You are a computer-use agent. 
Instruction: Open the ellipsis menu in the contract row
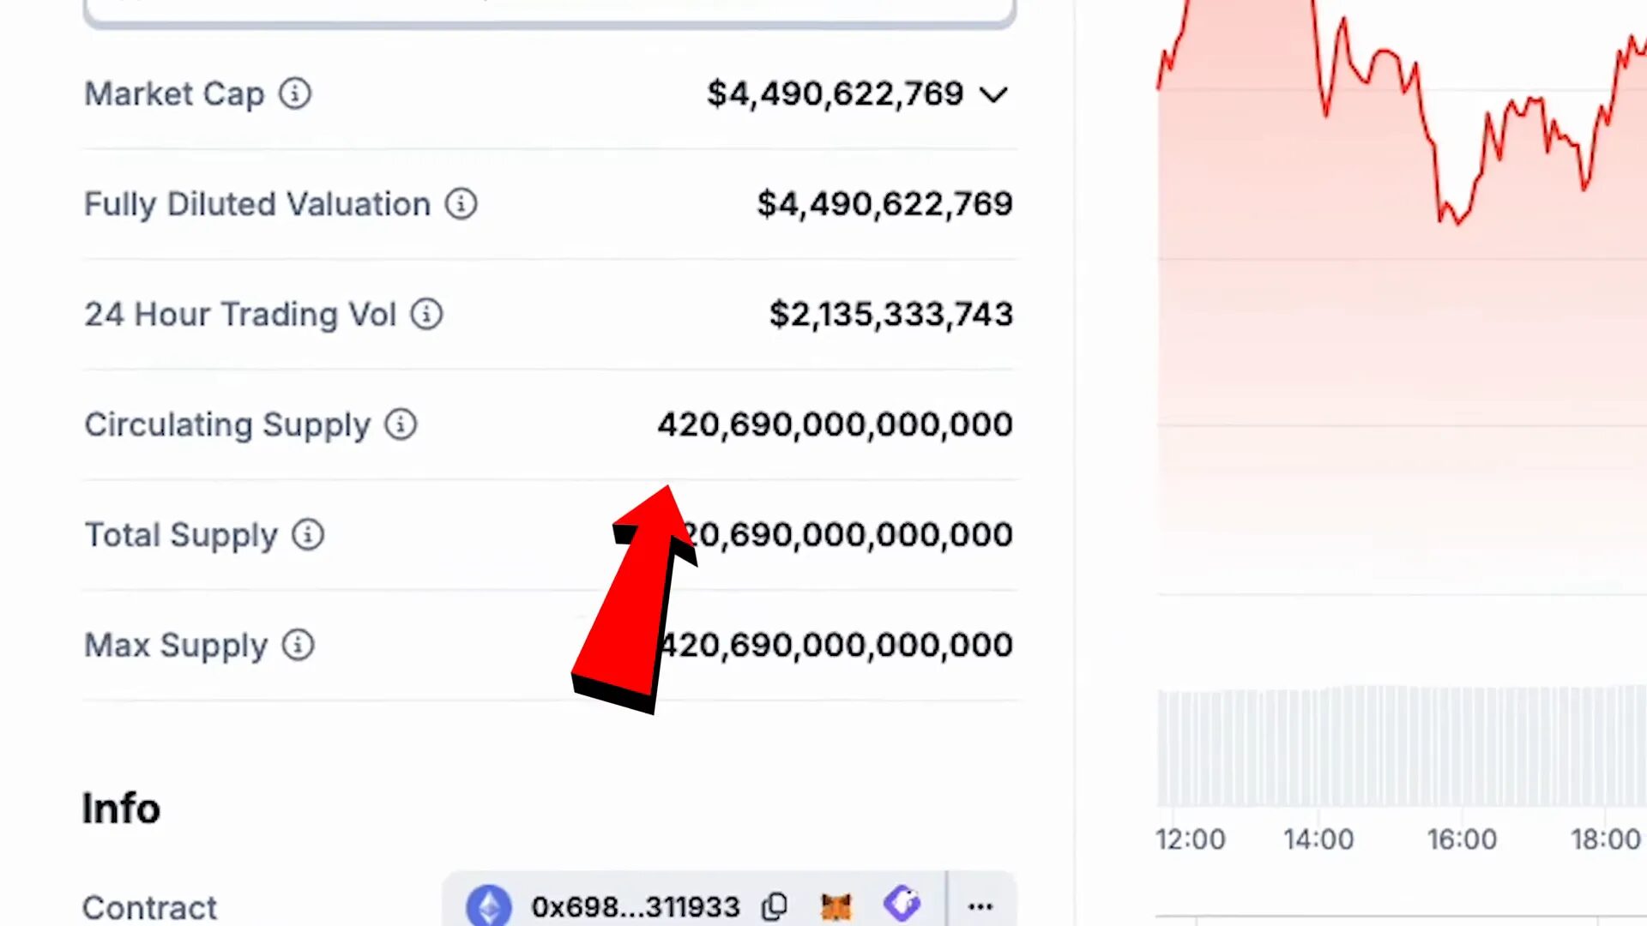coord(980,906)
